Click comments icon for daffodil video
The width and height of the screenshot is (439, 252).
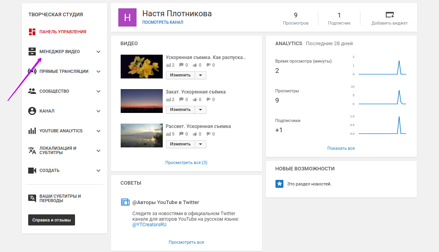(181, 65)
